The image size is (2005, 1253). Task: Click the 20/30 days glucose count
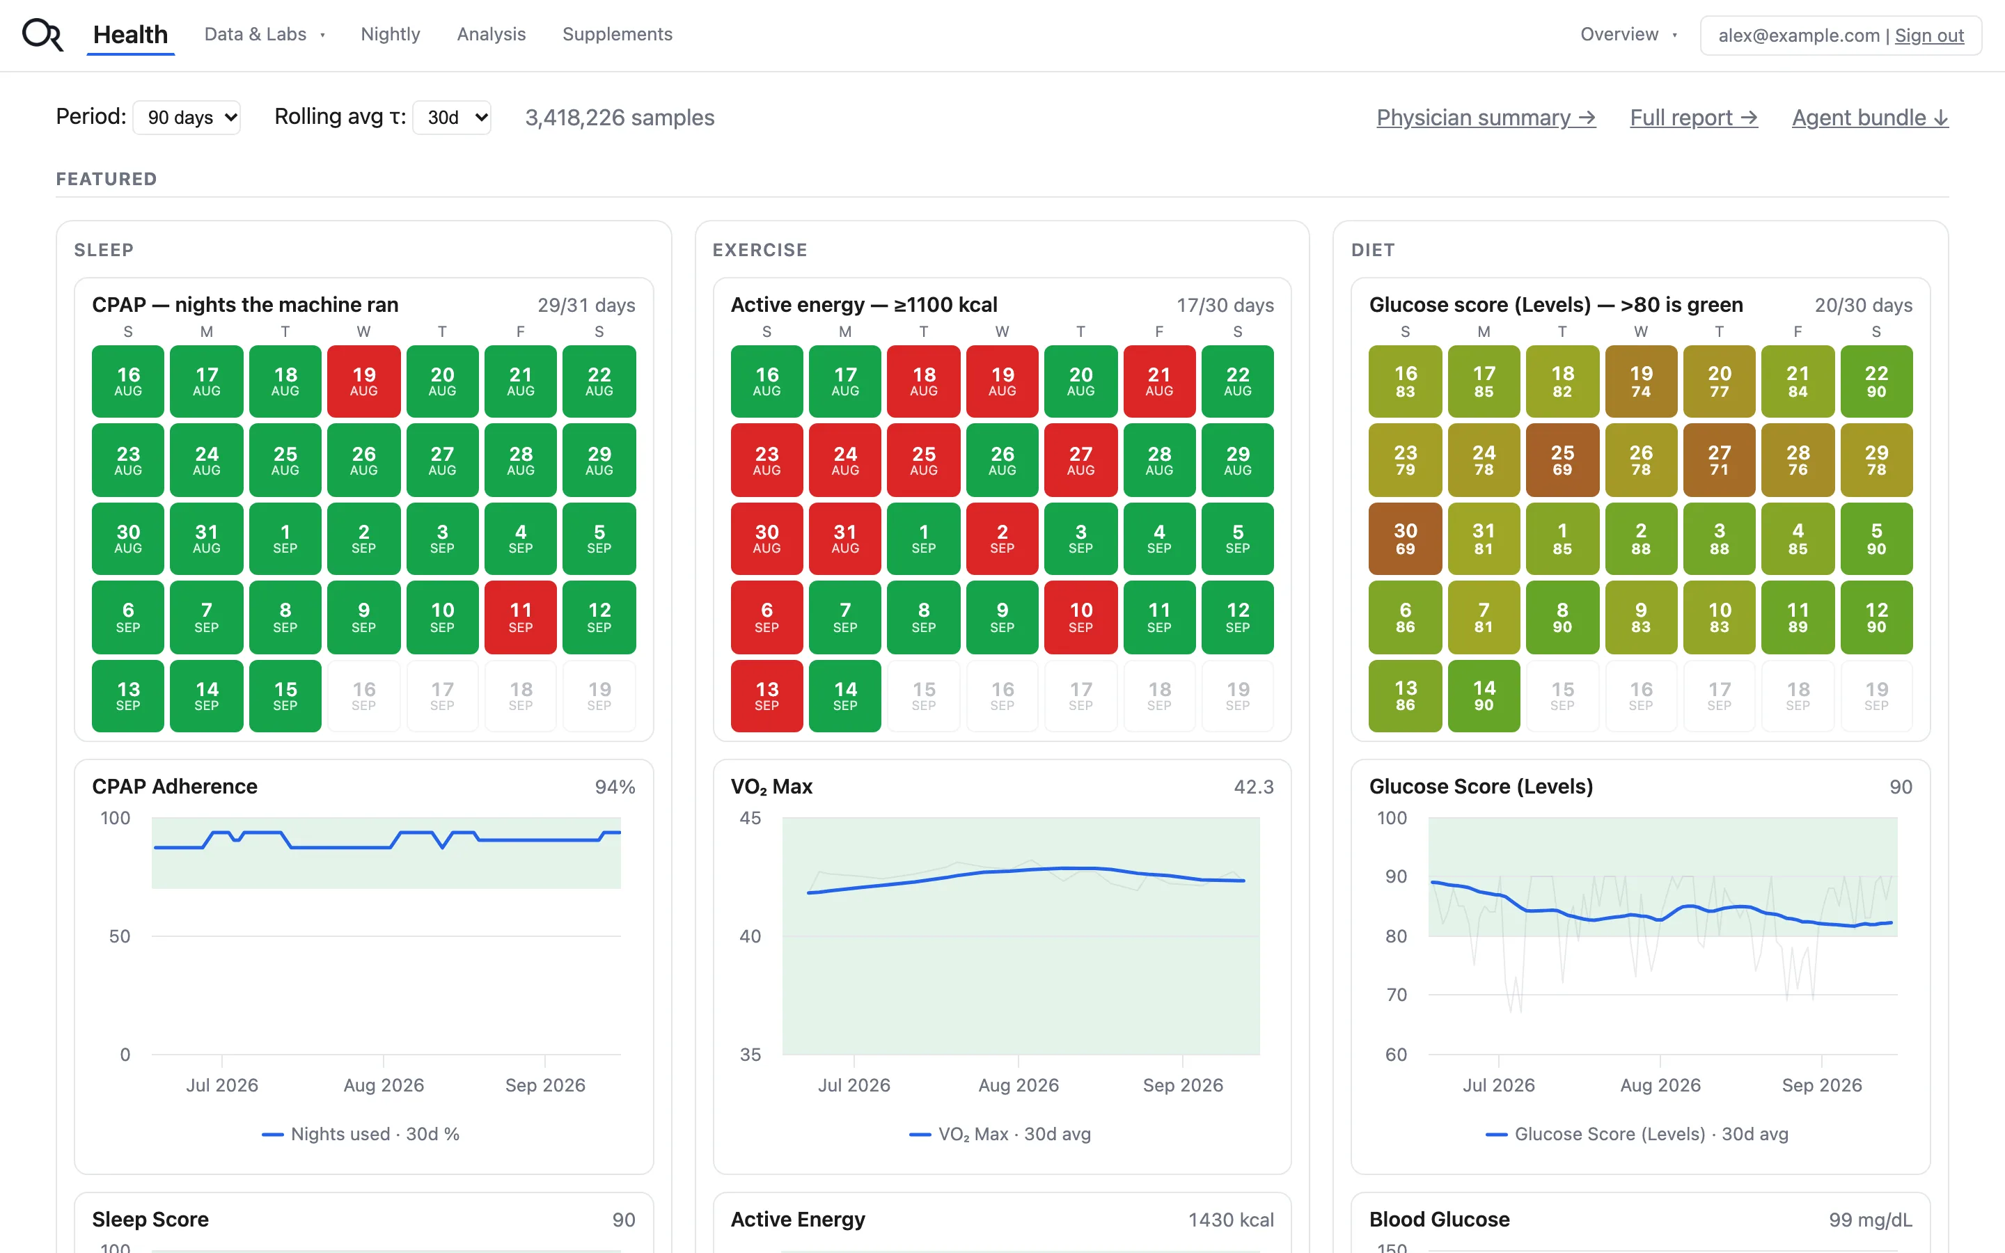click(1864, 305)
